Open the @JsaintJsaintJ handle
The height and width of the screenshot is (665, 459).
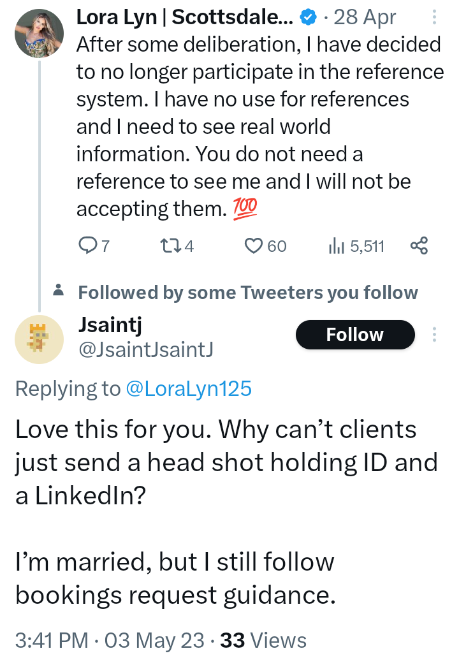point(145,349)
